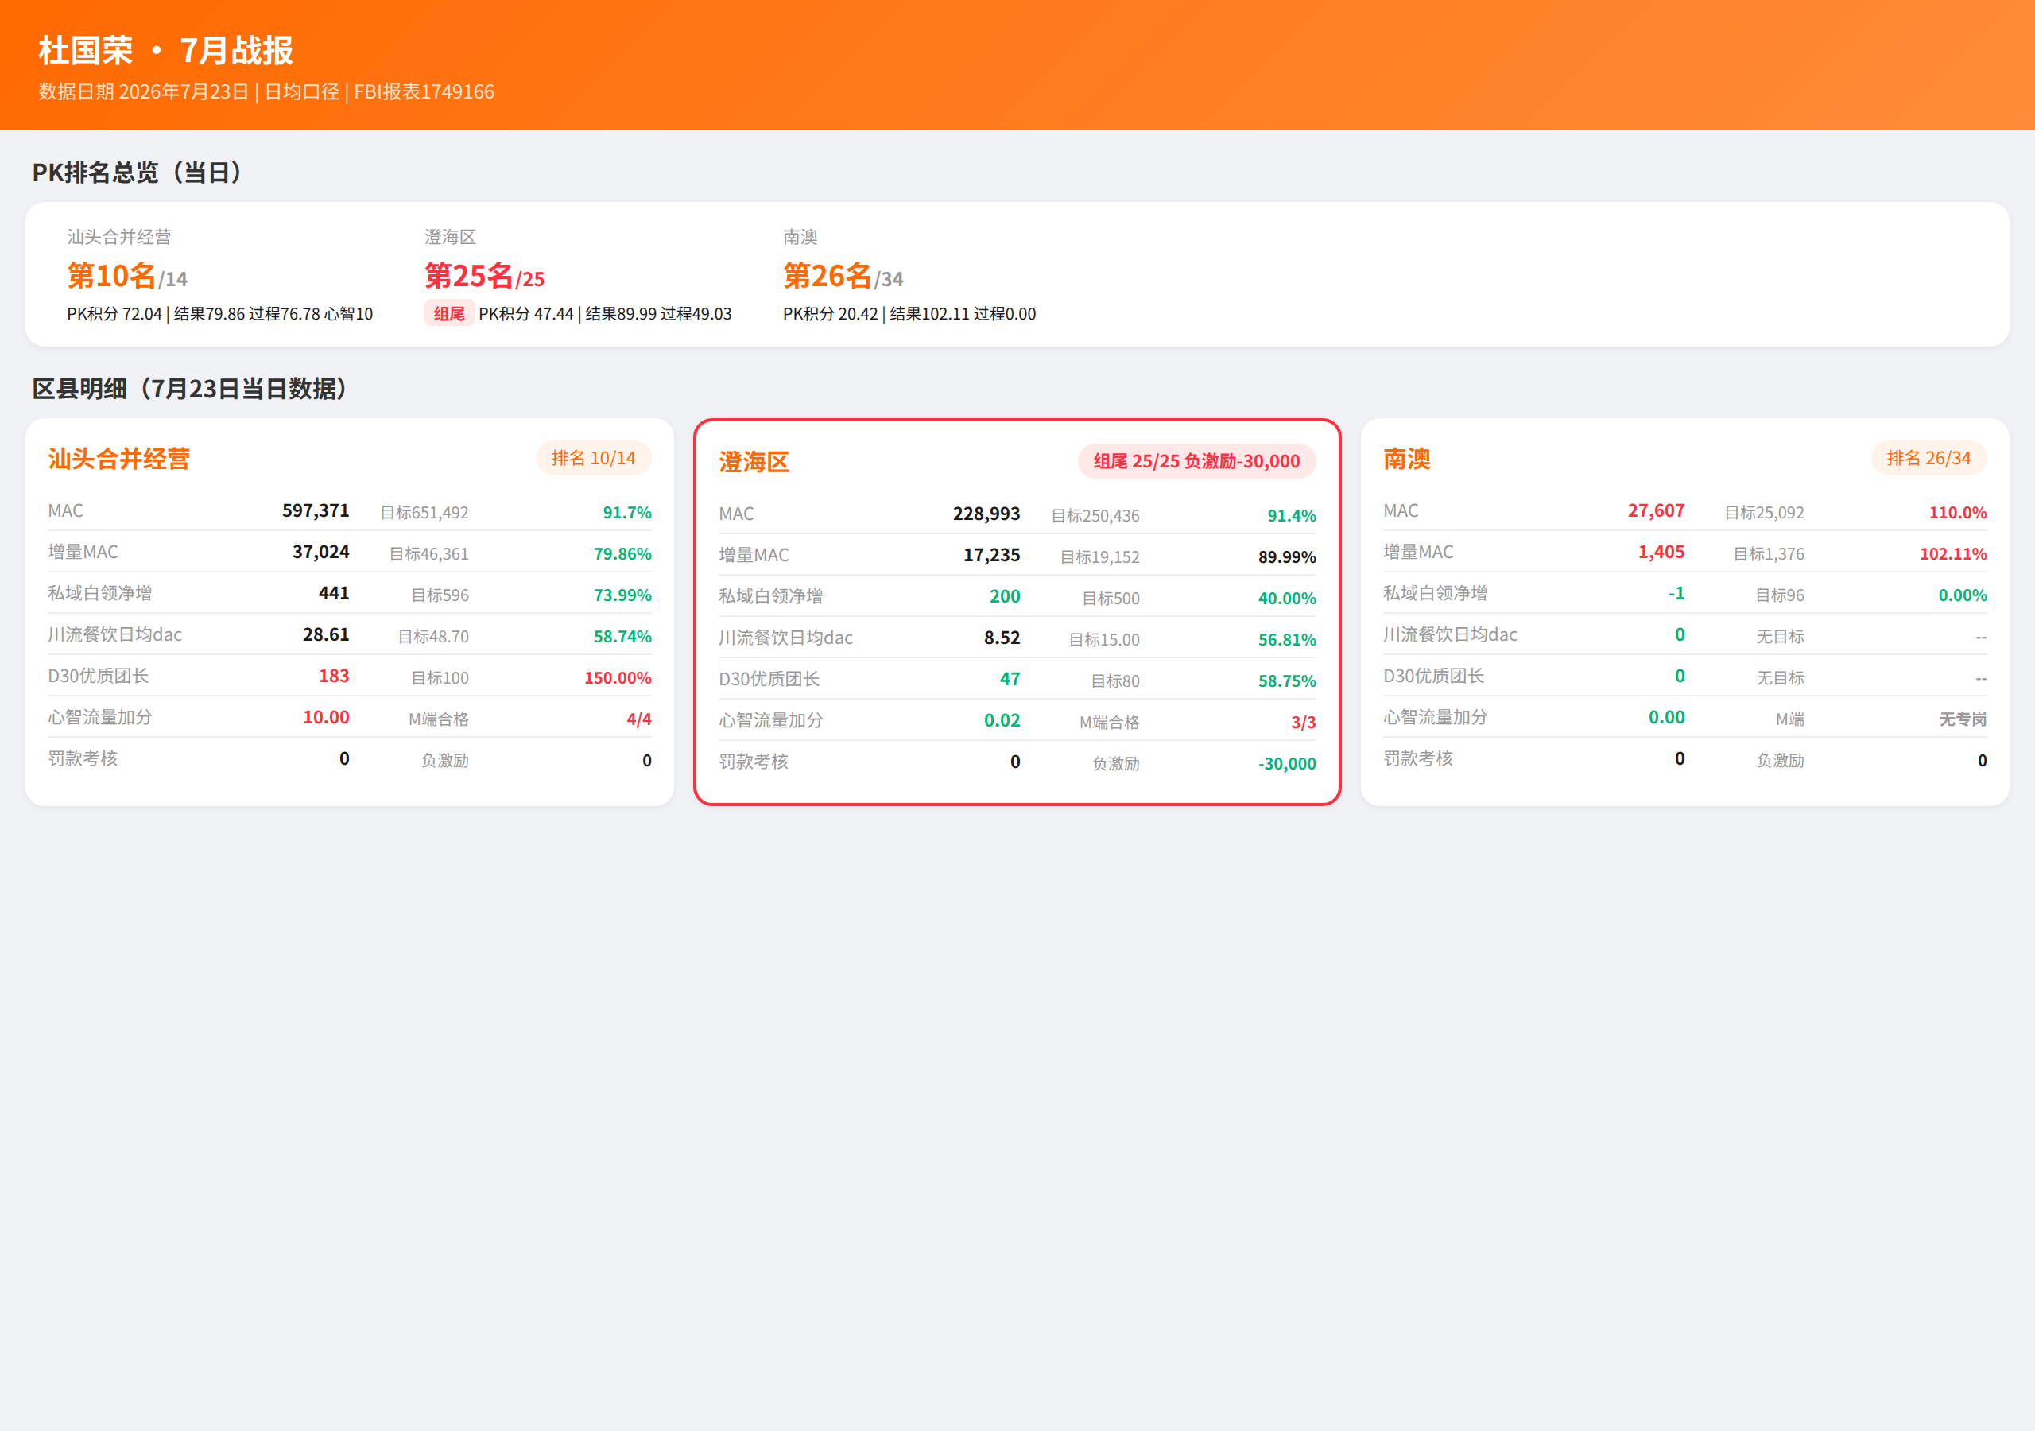
Task: Click 目标651,492 in 汕头合并经营 card
Action: tap(424, 513)
